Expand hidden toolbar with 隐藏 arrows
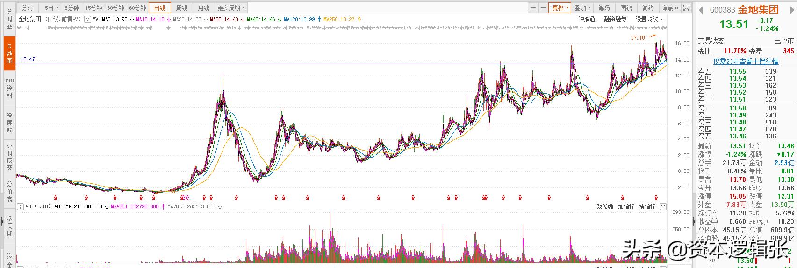 (x=670, y=8)
